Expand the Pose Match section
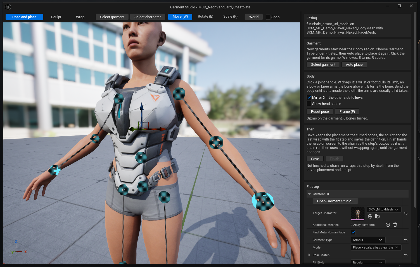Screen dimensions: 420x267 pyautogui.click(x=309, y=255)
